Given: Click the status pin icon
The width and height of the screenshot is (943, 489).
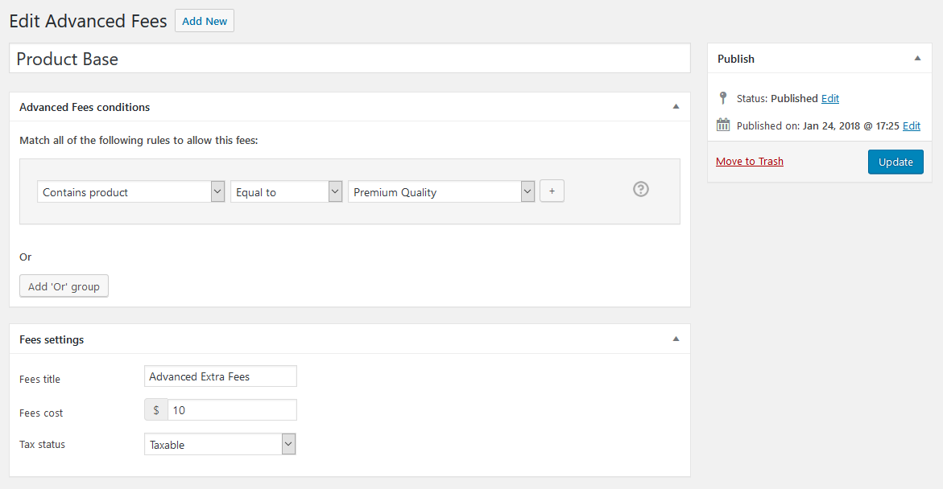Looking at the screenshot, I should [x=723, y=98].
